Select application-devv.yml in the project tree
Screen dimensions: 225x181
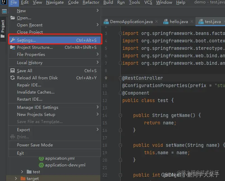62,165
